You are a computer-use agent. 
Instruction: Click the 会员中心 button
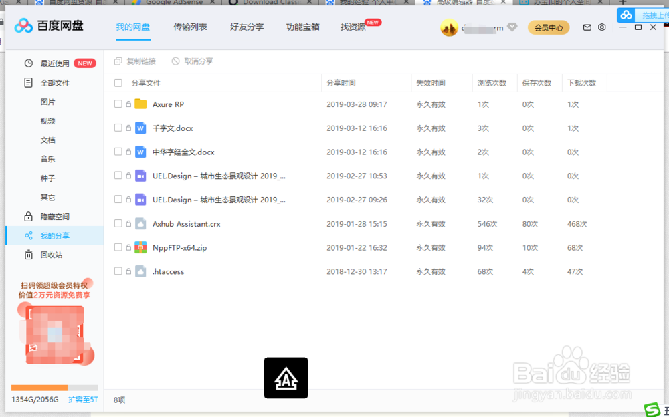(x=549, y=27)
